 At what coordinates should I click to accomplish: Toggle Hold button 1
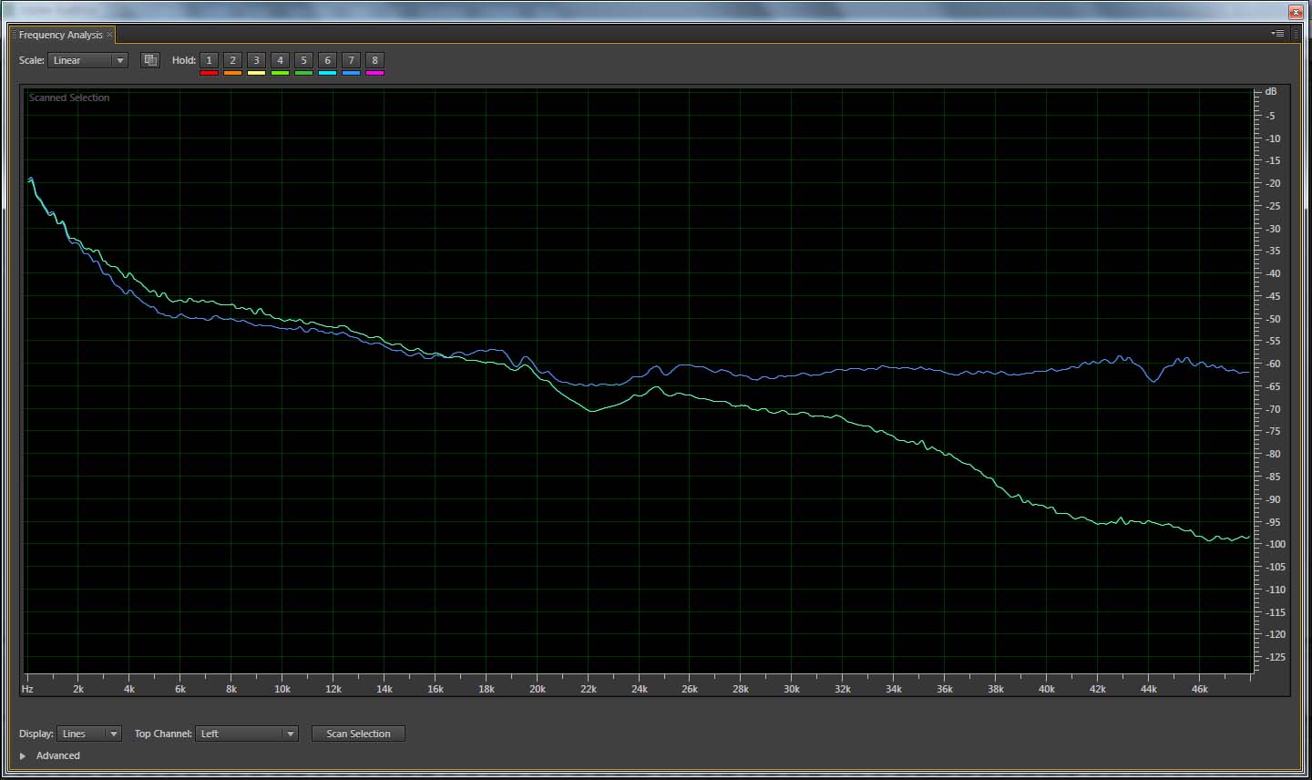209,61
